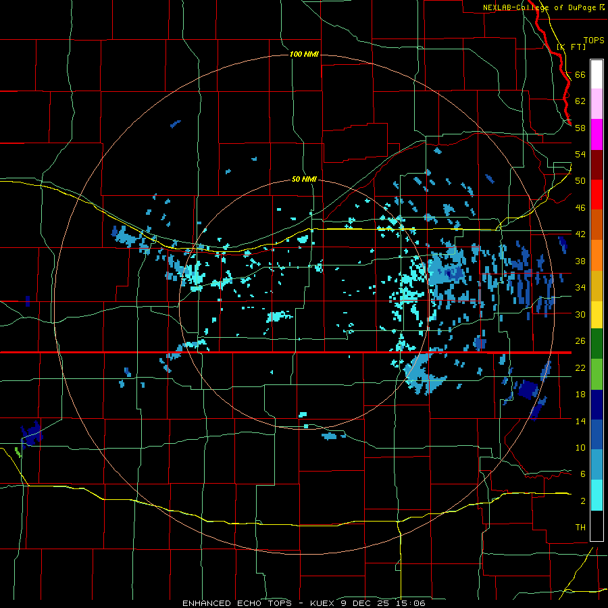This screenshot has height=608, width=608.
Task: Click the white swatch in the tops legend
Action: [x=597, y=74]
